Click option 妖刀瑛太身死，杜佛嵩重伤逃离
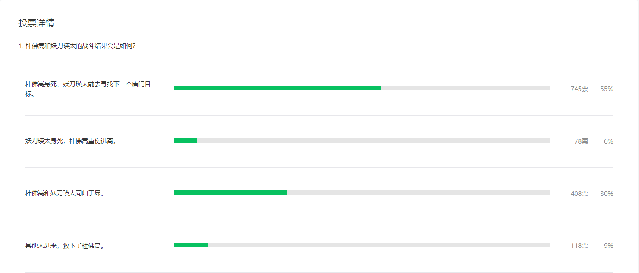The width and height of the screenshot is (639, 273). point(71,141)
